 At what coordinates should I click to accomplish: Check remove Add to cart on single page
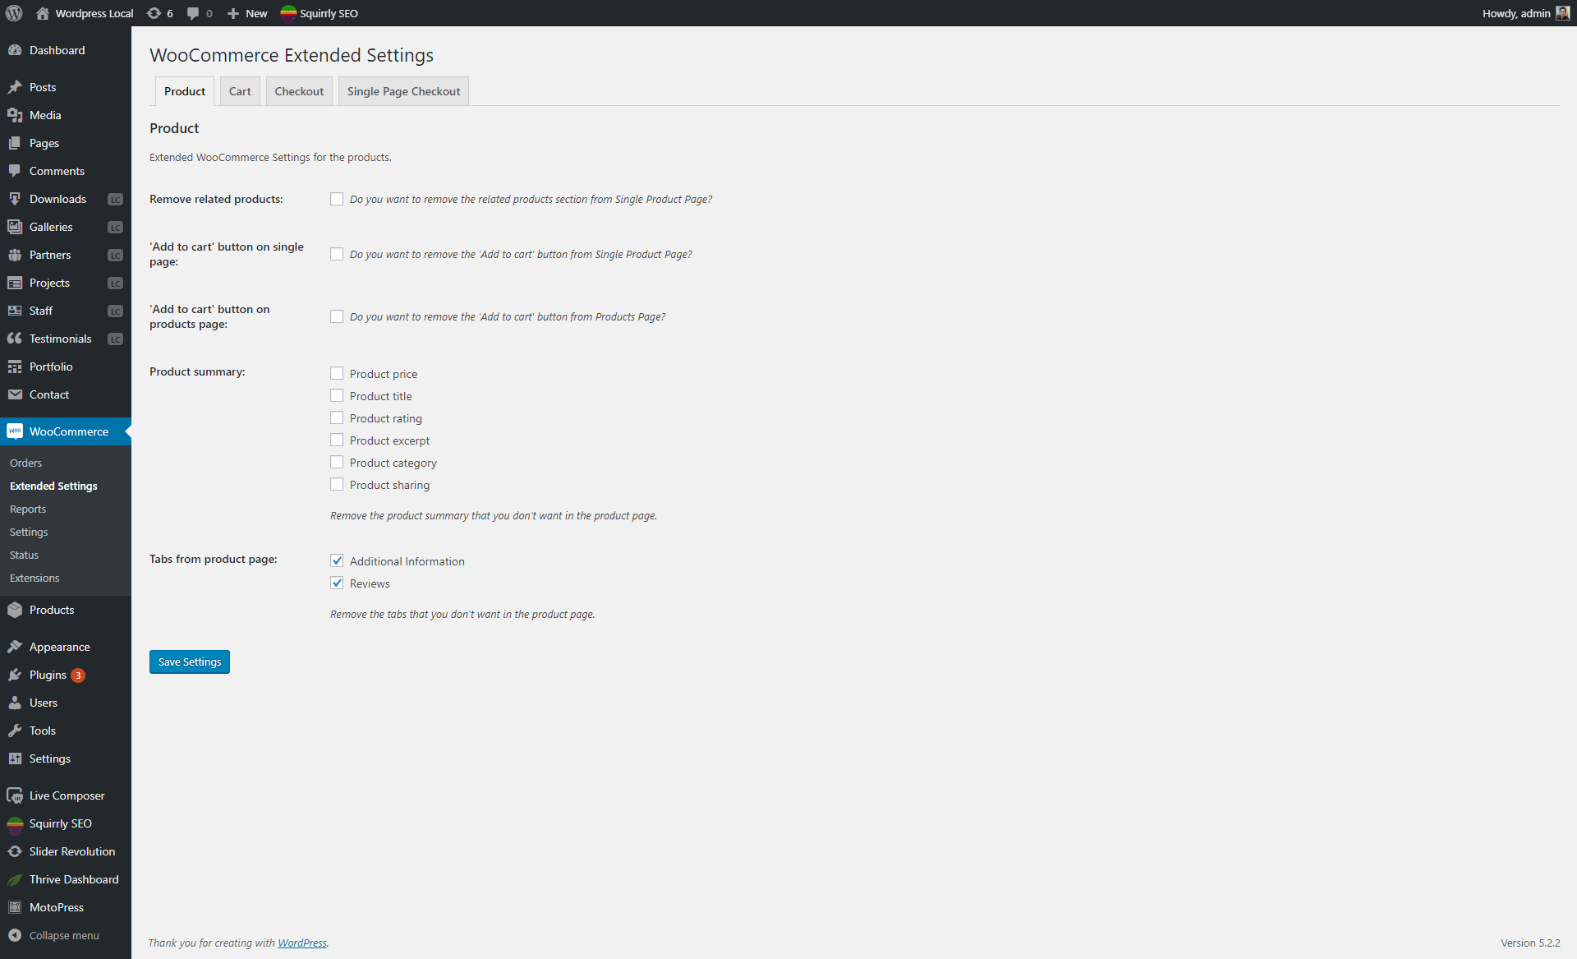pos(337,254)
